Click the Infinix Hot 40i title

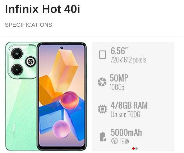click(x=42, y=9)
